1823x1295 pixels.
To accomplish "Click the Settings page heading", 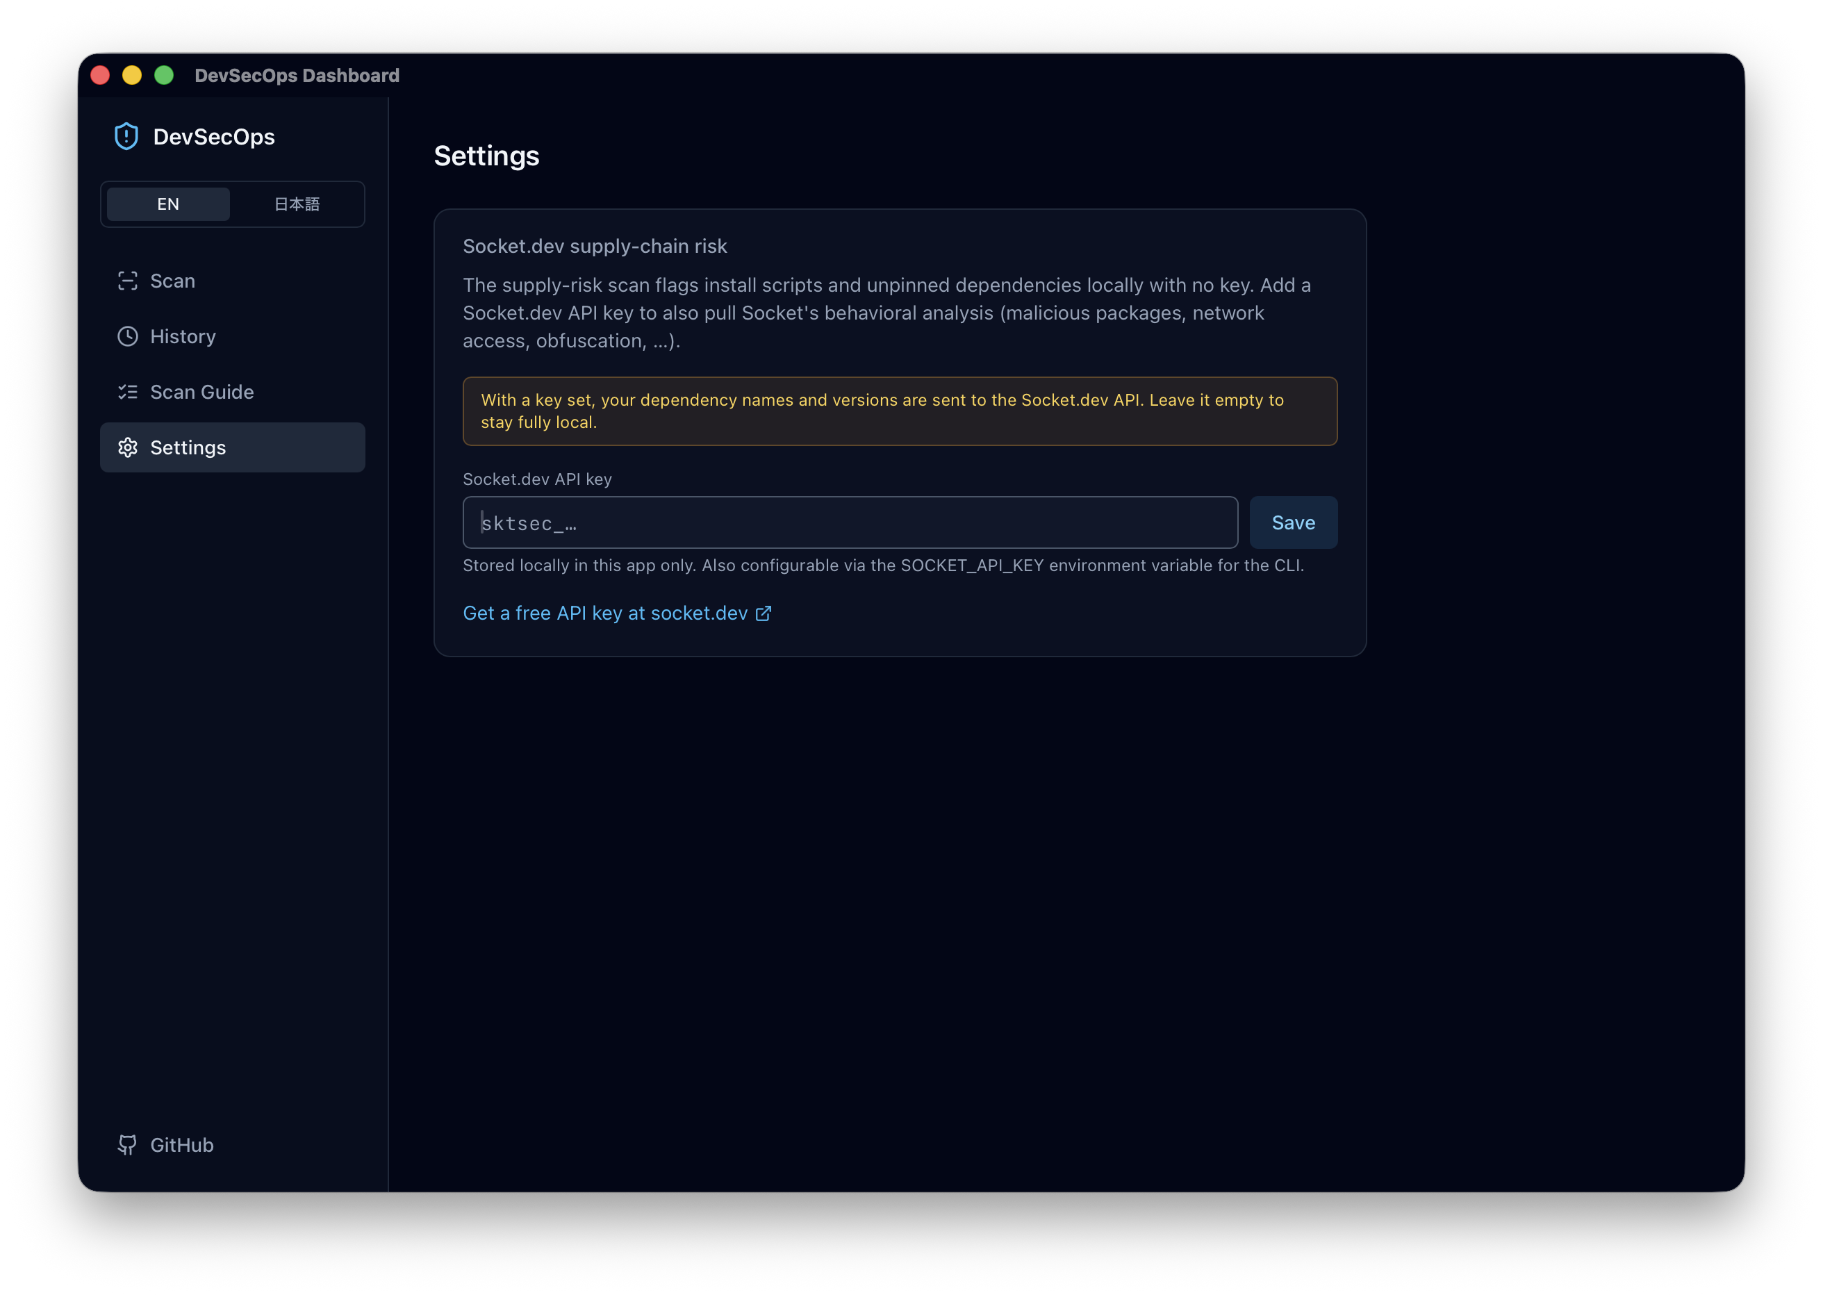I will click(486, 156).
